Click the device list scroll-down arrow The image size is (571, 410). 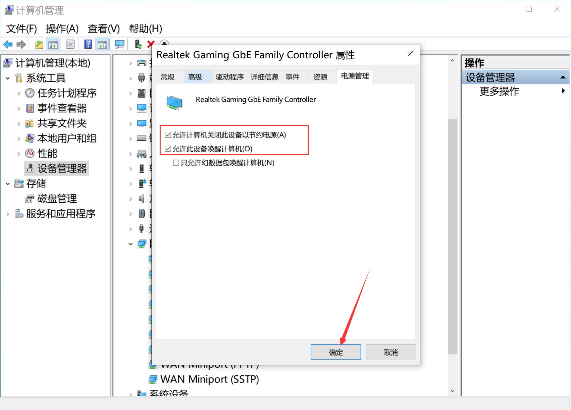(x=452, y=391)
